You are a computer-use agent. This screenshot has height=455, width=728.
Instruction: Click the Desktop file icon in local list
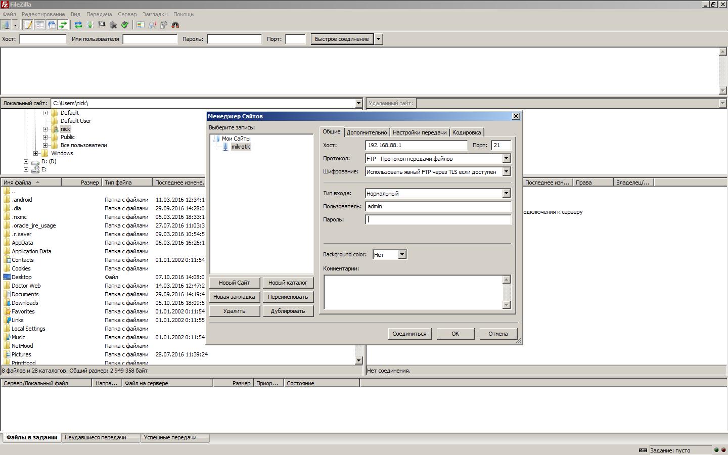[x=7, y=277]
